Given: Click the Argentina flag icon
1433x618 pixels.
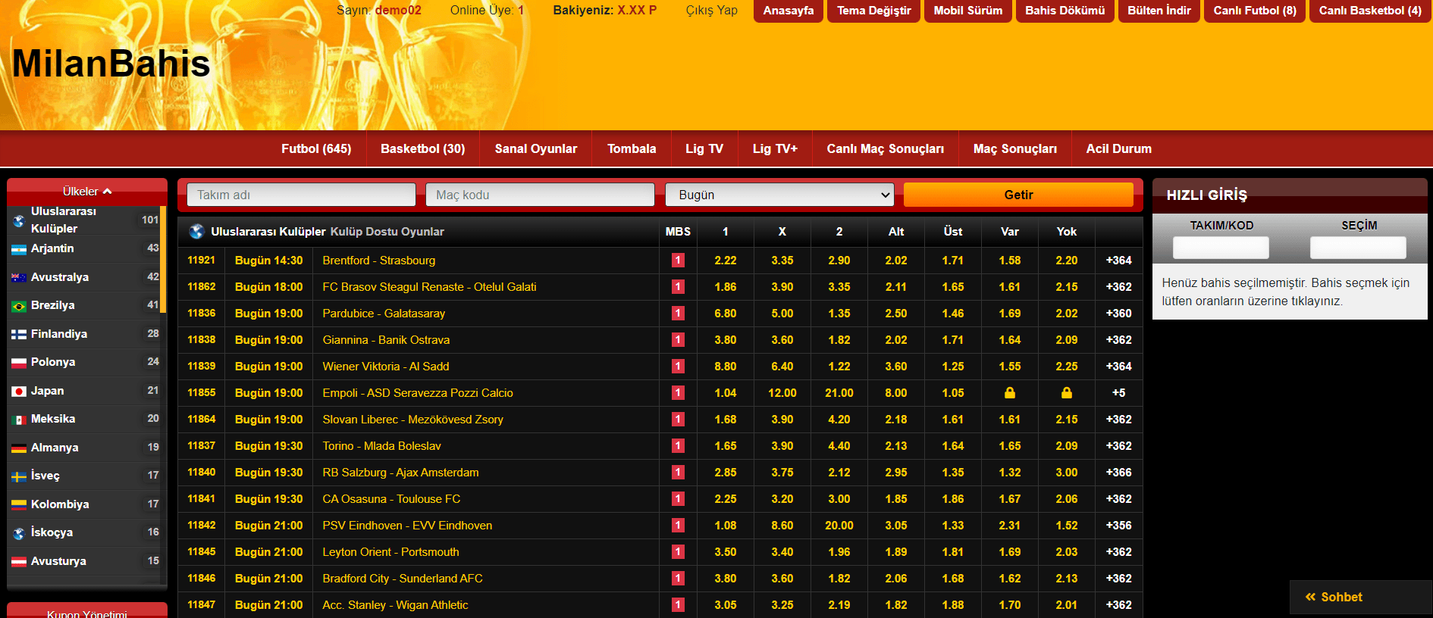Looking at the screenshot, I should click(19, 249).
